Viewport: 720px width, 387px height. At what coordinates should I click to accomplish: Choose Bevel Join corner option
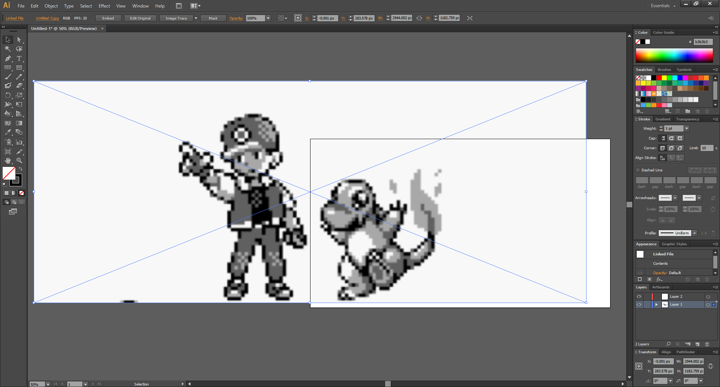[x=680, y=148]
